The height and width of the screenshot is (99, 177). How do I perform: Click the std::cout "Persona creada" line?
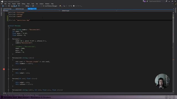(33, 62)
